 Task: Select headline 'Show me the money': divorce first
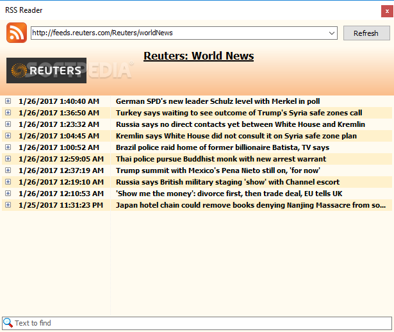point(229,194)
